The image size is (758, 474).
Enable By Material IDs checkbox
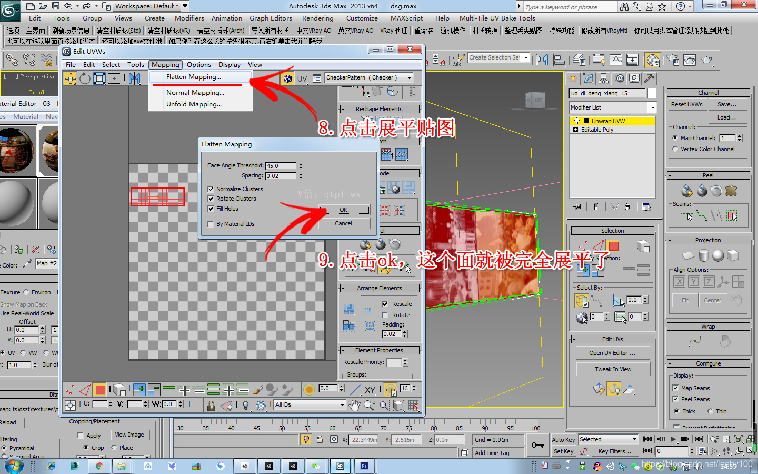point(211,224)
